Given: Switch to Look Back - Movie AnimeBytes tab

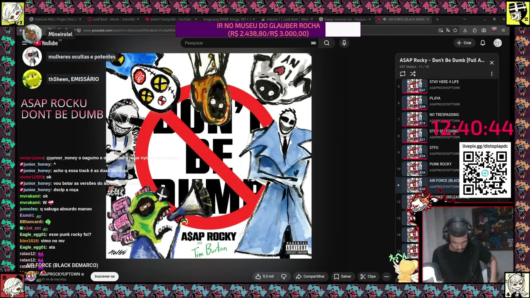Looking at the screenshot, I should 113,19.
